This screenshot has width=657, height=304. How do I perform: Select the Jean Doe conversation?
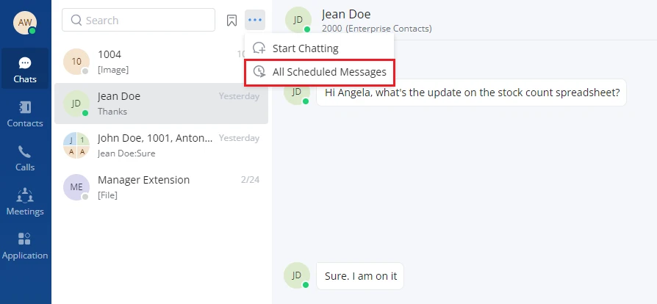162,104
